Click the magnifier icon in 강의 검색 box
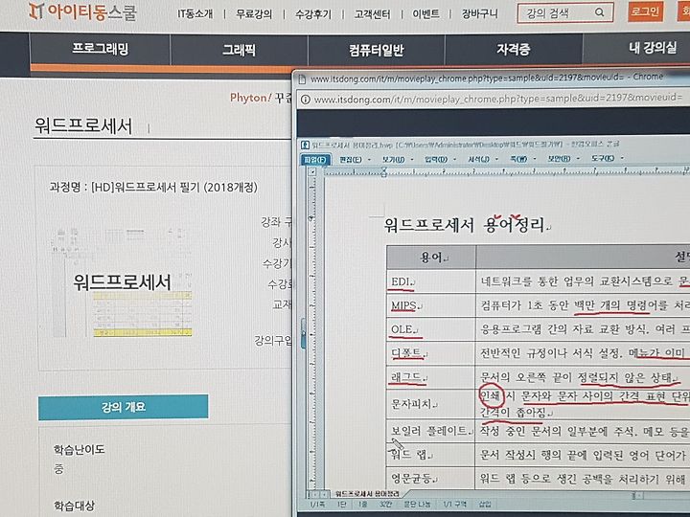This screenshot has width=690, height=517. pyautogui.click(x=599, y=12)
